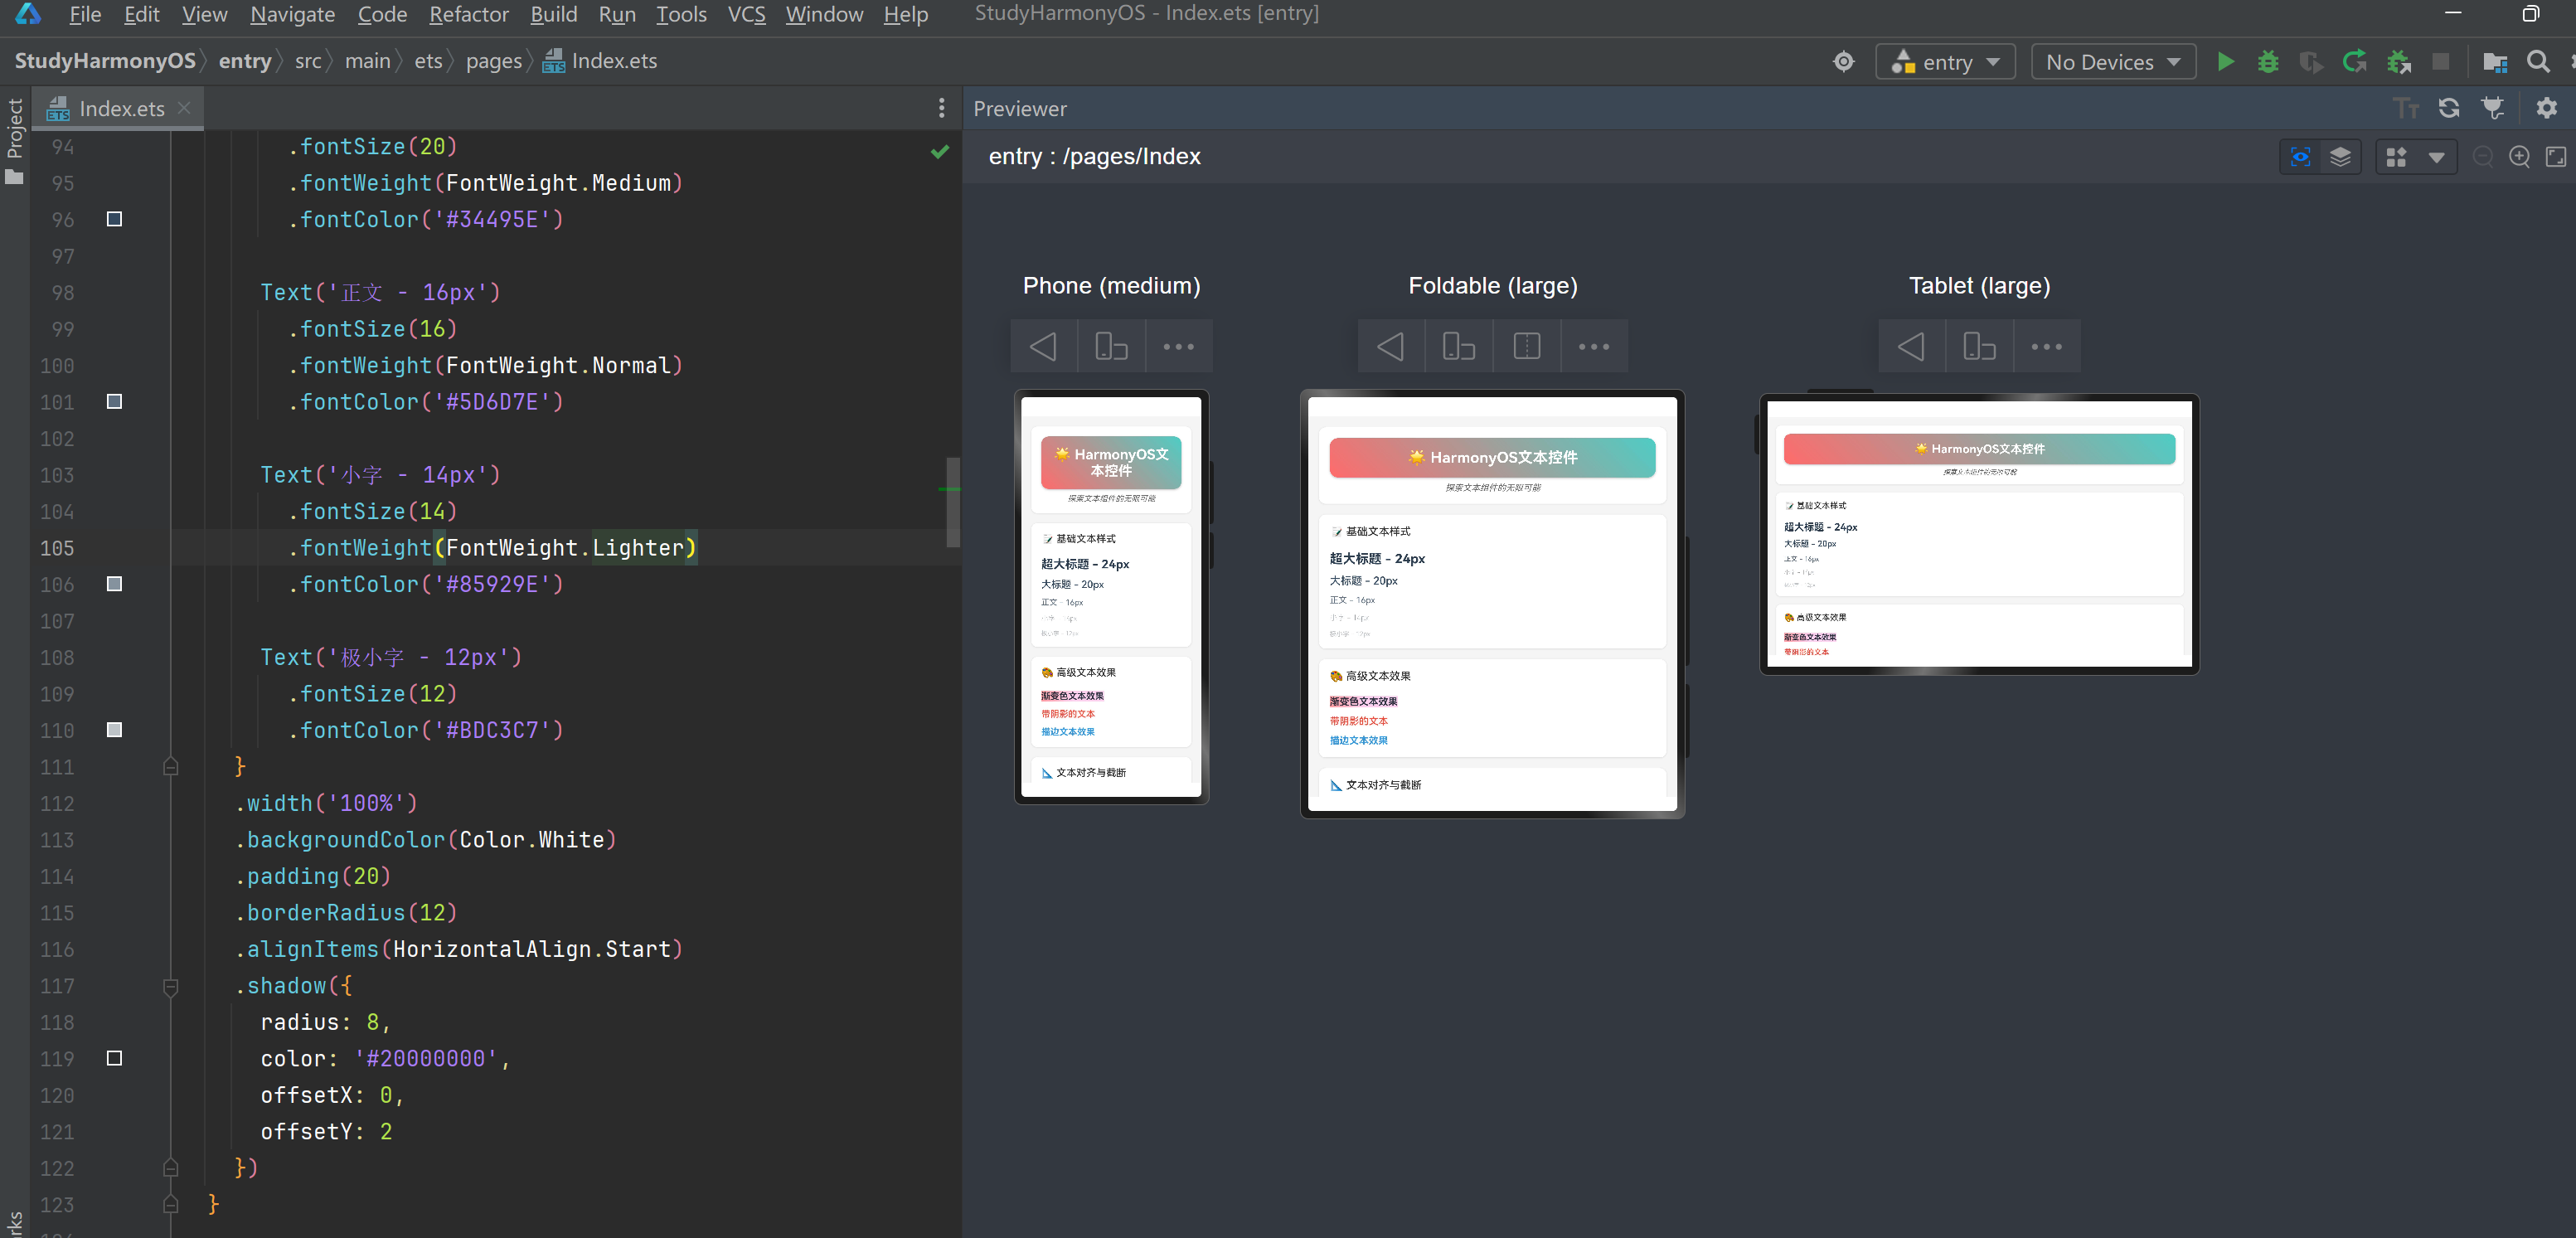Toggle the component layers view button
The width and height of the screenshot is (2576, 1238).
(2340, 157)
